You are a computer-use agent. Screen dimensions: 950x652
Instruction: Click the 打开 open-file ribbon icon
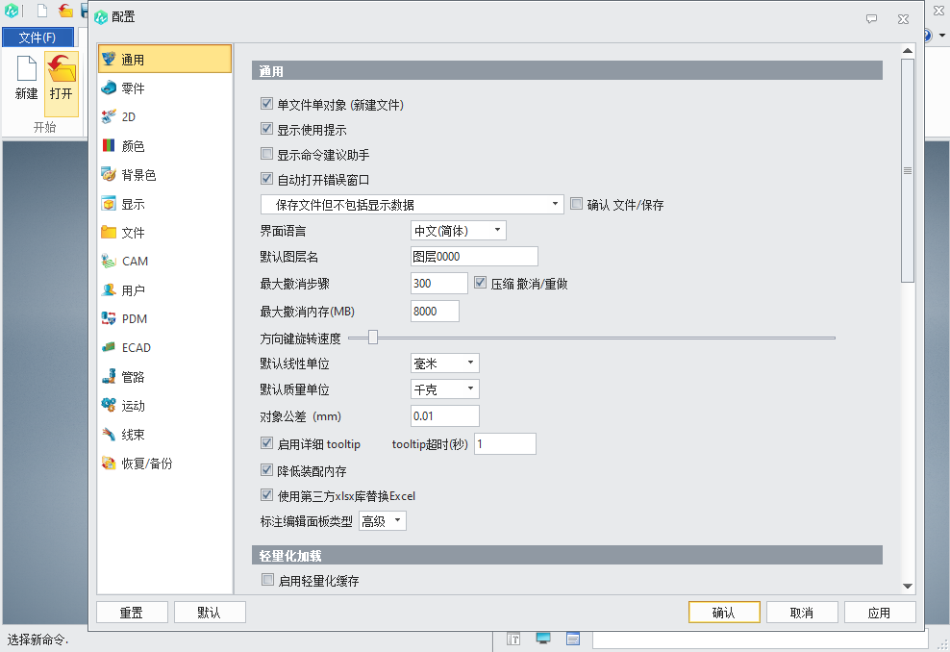62,72
